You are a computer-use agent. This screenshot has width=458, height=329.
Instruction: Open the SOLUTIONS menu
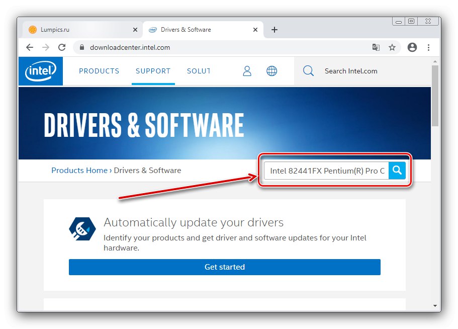199,71
